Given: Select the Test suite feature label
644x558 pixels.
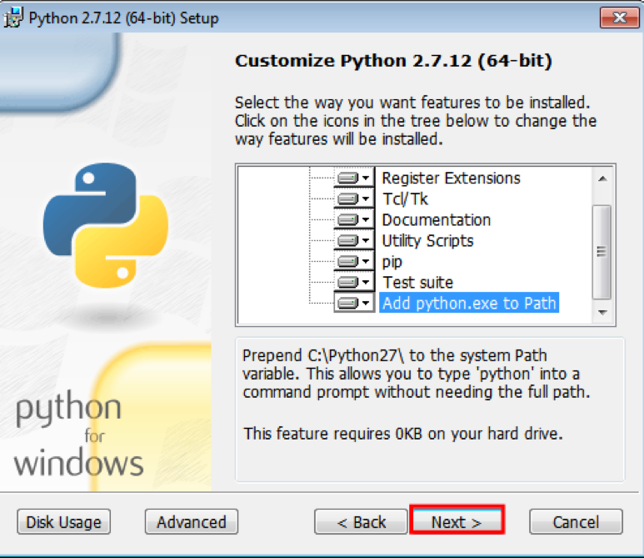Looking at the screenshot, I should tap(417, 283).
